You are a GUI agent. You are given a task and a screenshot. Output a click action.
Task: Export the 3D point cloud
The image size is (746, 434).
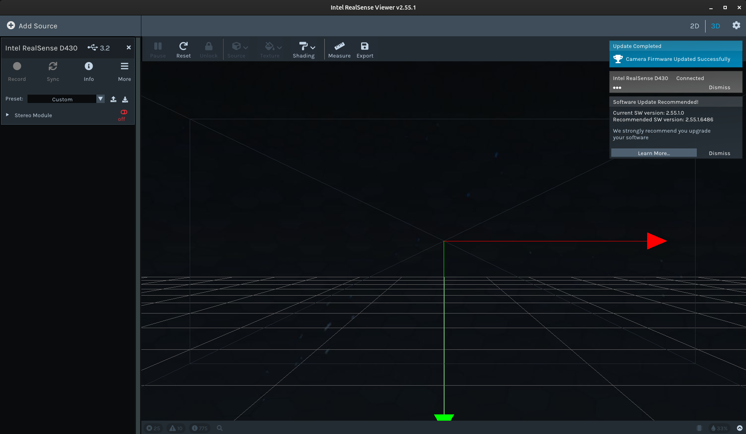(x=365, y=50)
